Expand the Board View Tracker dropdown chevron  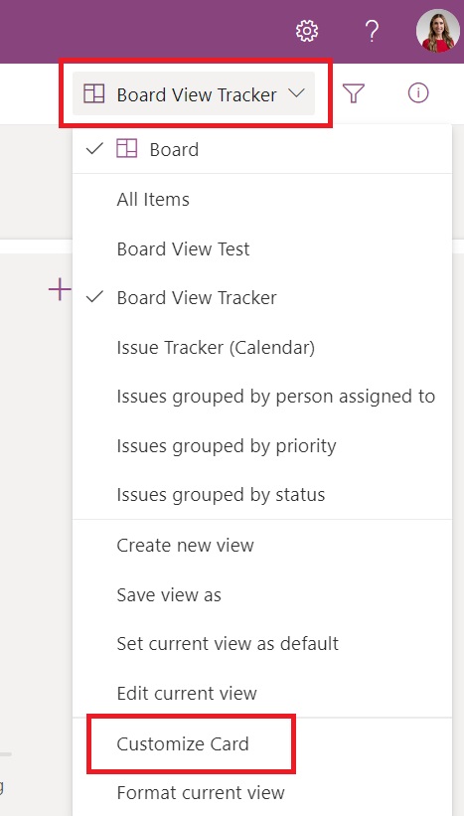pyautogui.click(x=296, y=93)
